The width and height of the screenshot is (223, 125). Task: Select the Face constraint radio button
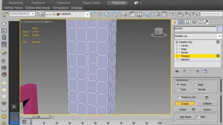click(178, 90)
